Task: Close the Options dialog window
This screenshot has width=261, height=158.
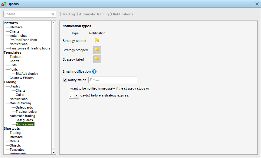Action: (x=257, y=4)
